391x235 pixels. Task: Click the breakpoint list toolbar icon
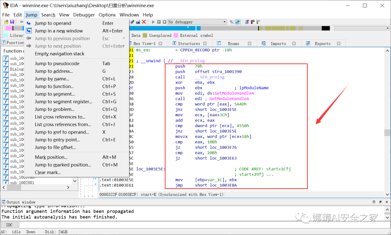pos(247,22)
